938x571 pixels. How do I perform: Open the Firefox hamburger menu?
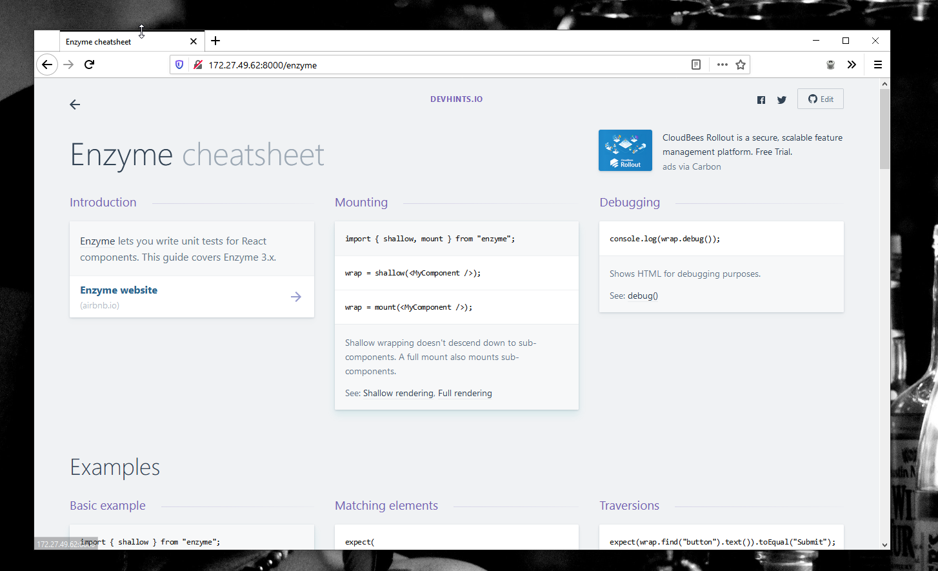[x=878, y=65]
